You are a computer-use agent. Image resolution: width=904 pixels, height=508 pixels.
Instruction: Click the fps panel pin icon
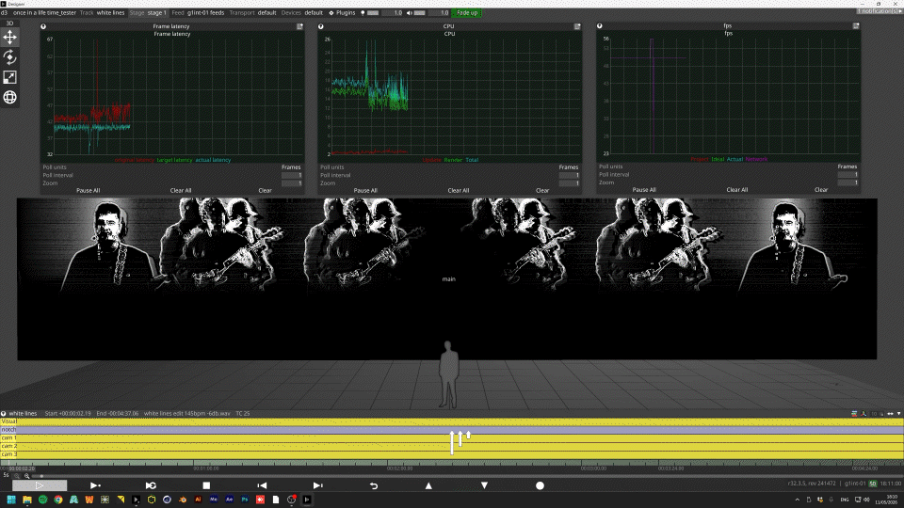pos(600,26)
